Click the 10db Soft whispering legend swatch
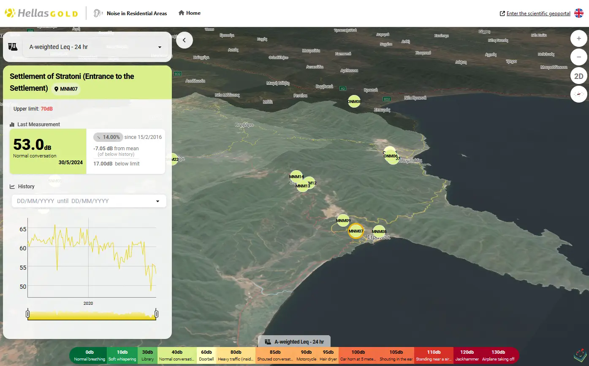Screen dimensions: 589x366 pyautogui.click(x=122, y=355)
